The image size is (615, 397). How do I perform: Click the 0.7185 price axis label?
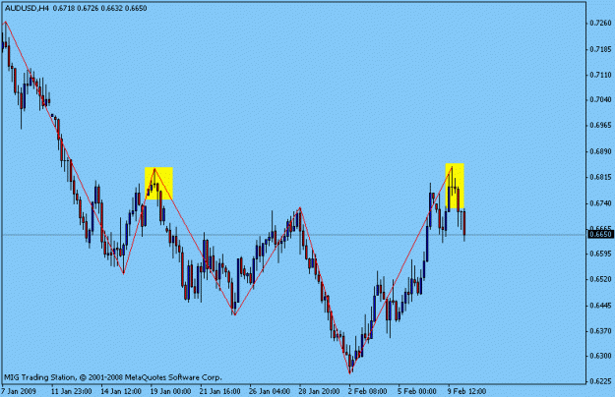click(x=600, y=49)
